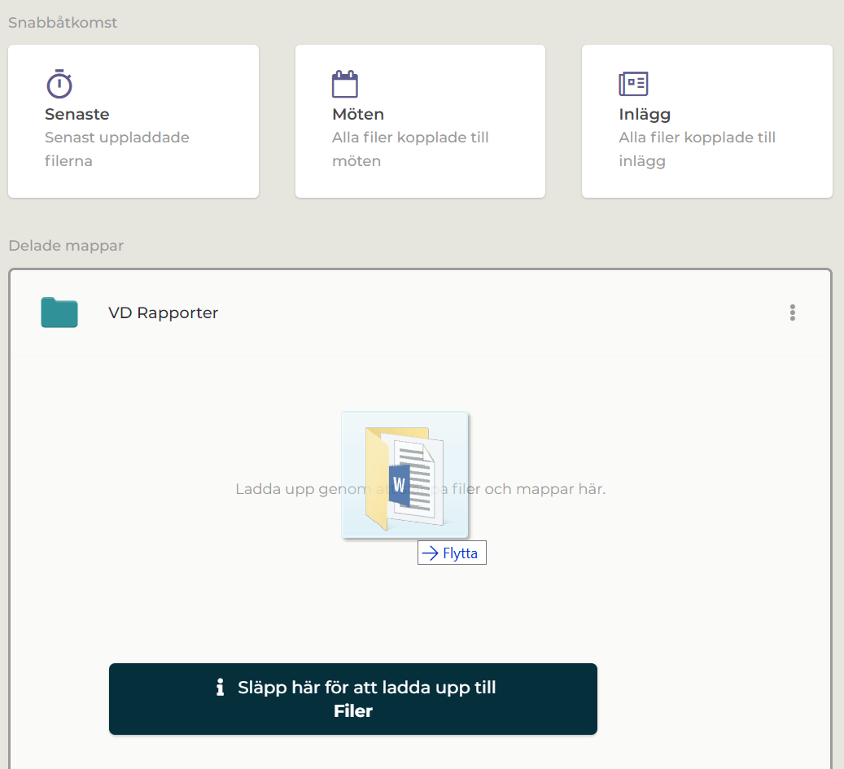The image size is (844, 769).
Task: Open the Inlägg quick access title
Action: click(645, 115)
